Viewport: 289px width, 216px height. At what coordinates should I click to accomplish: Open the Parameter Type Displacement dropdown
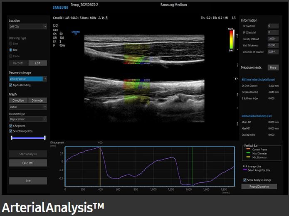28,119
